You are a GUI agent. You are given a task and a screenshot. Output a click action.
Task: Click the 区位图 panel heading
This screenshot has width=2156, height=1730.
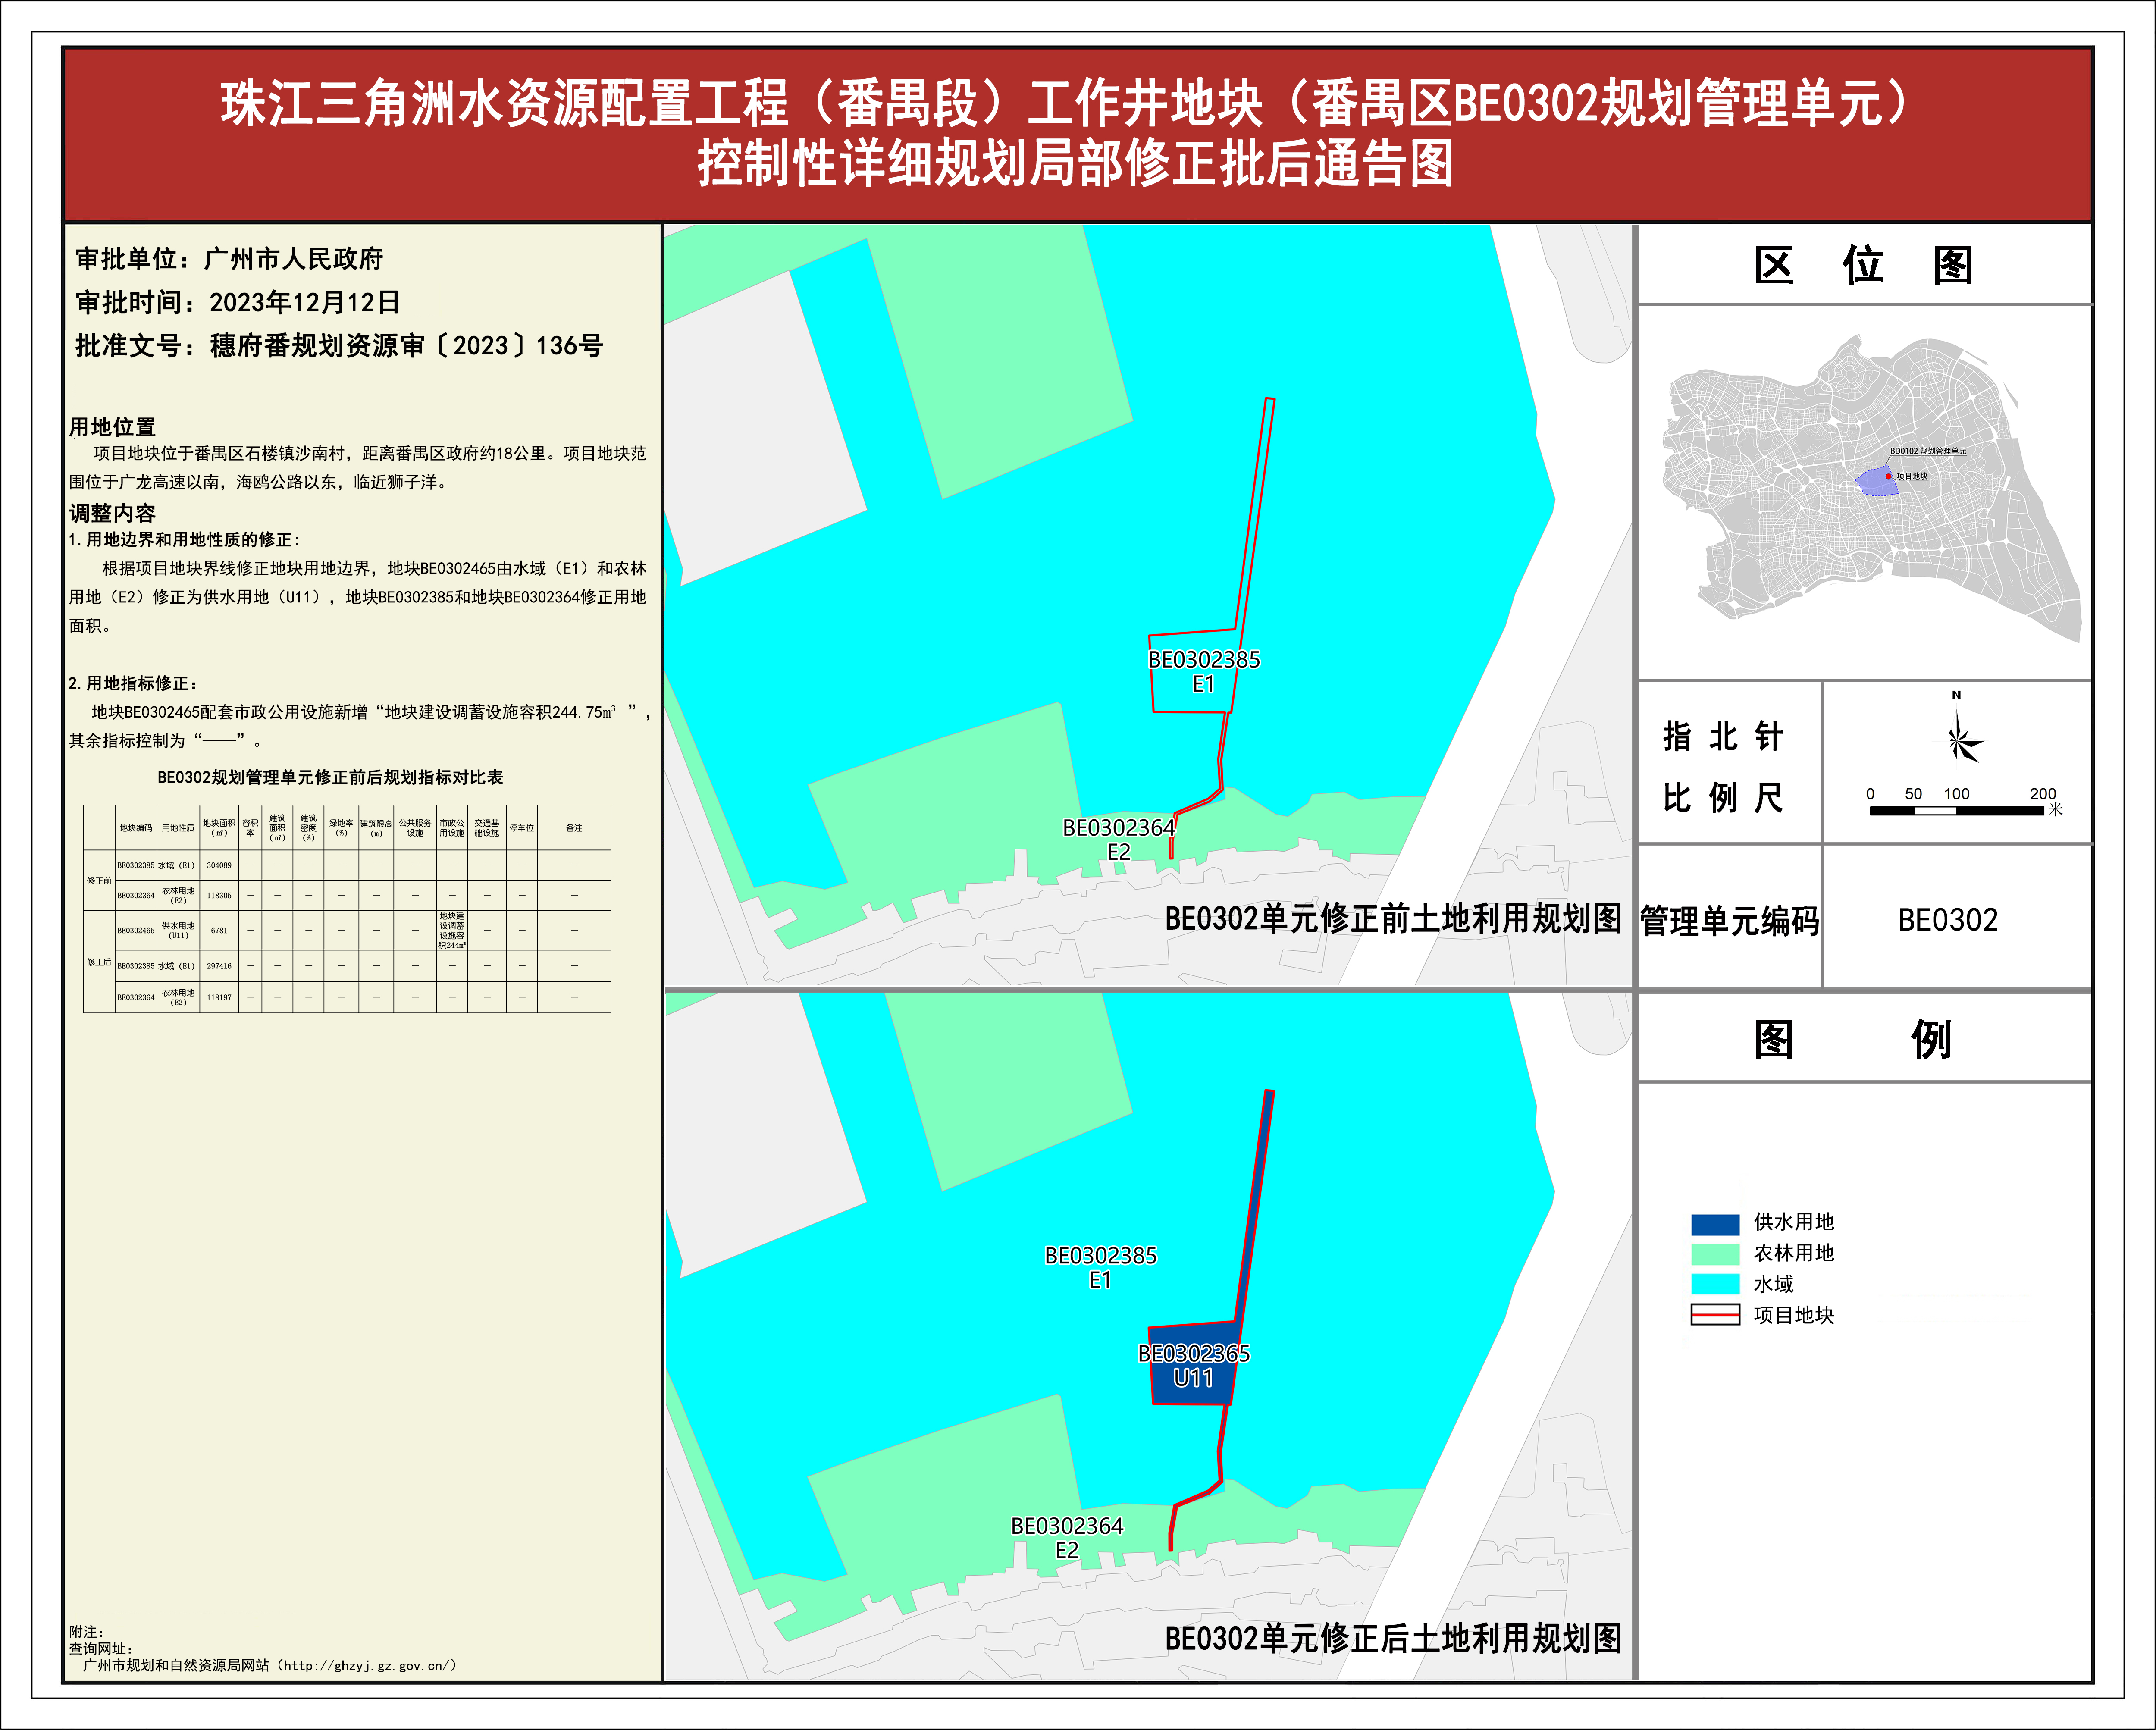click(x=1863, y=265)
